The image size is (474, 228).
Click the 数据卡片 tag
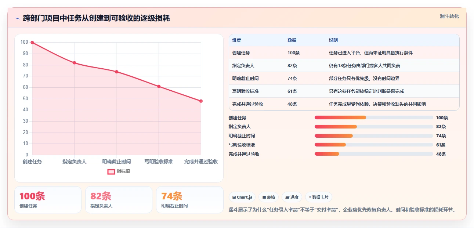319,197
